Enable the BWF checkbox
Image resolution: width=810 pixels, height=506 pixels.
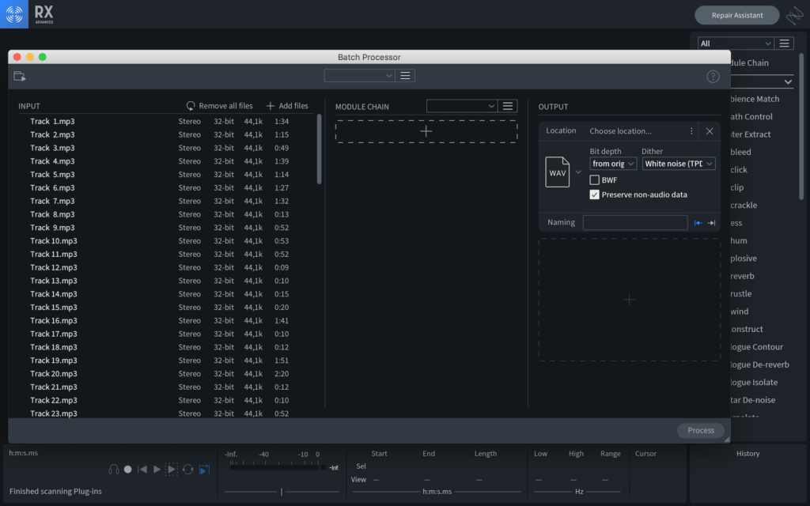pos(595,180)
